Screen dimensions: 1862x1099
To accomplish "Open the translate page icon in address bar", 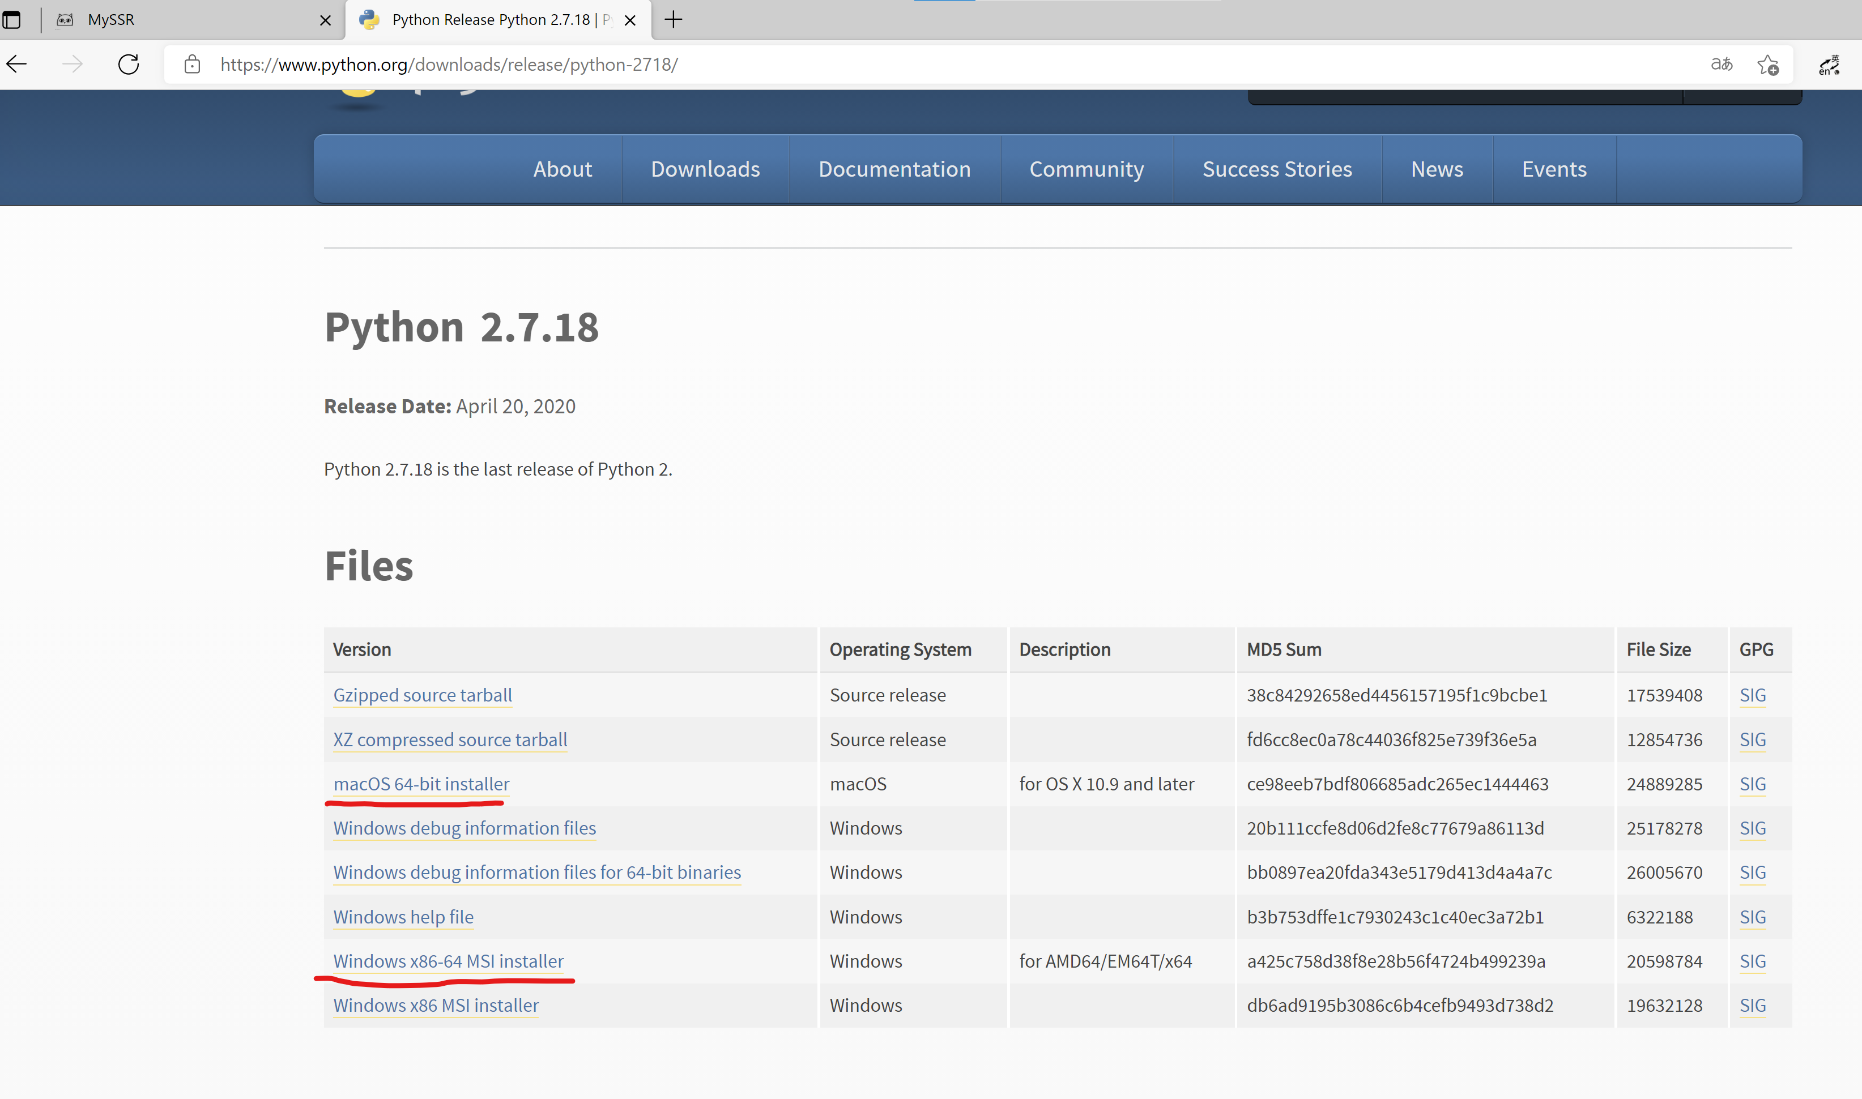I will (x=1721, y=65).
